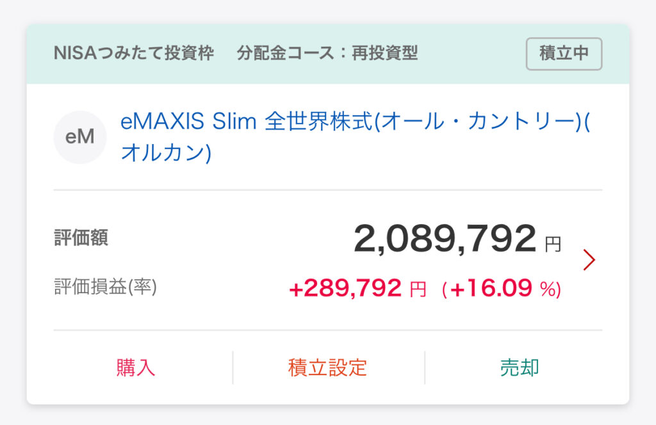Tap the 再投資型 reinvestment course text
656x425 pixels.
click(385, 53)
